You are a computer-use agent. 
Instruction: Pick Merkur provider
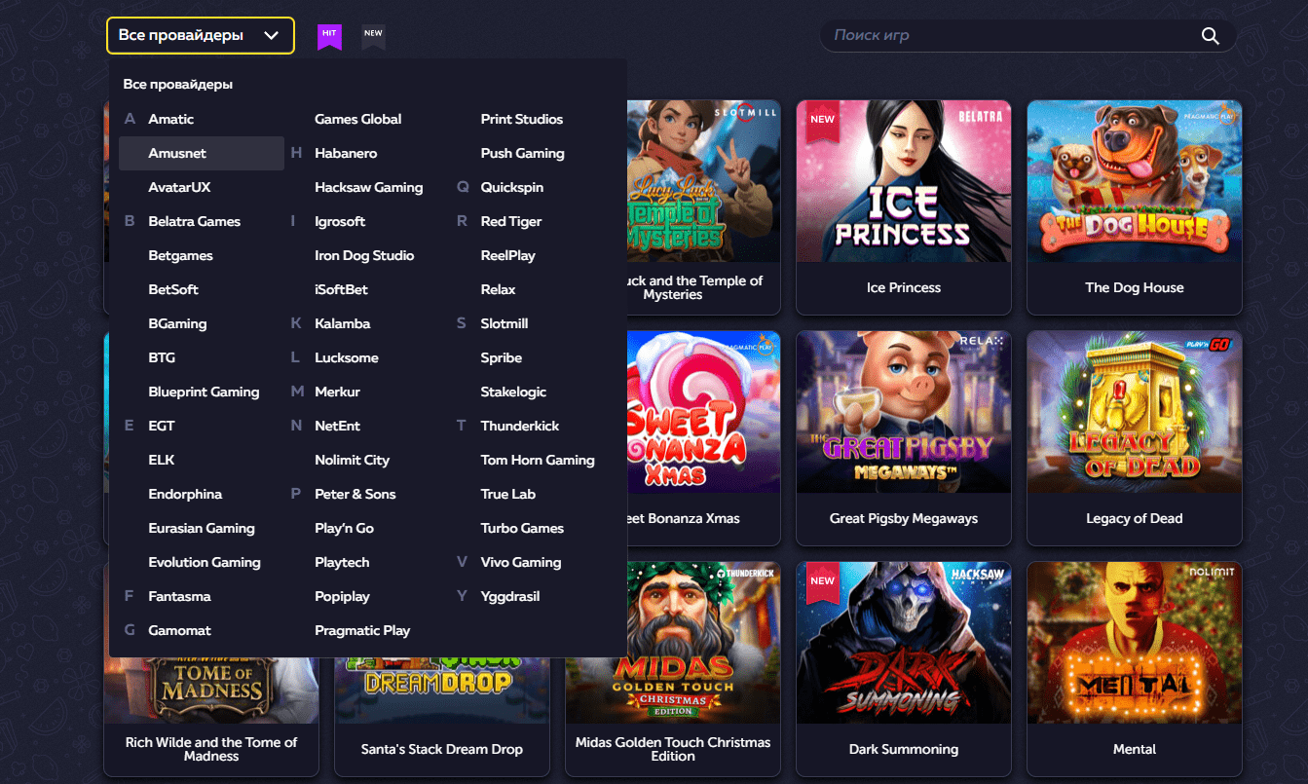point(337,392)
